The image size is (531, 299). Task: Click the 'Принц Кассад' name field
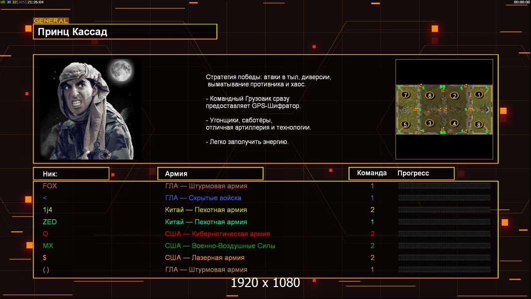[x=125, y=31]
